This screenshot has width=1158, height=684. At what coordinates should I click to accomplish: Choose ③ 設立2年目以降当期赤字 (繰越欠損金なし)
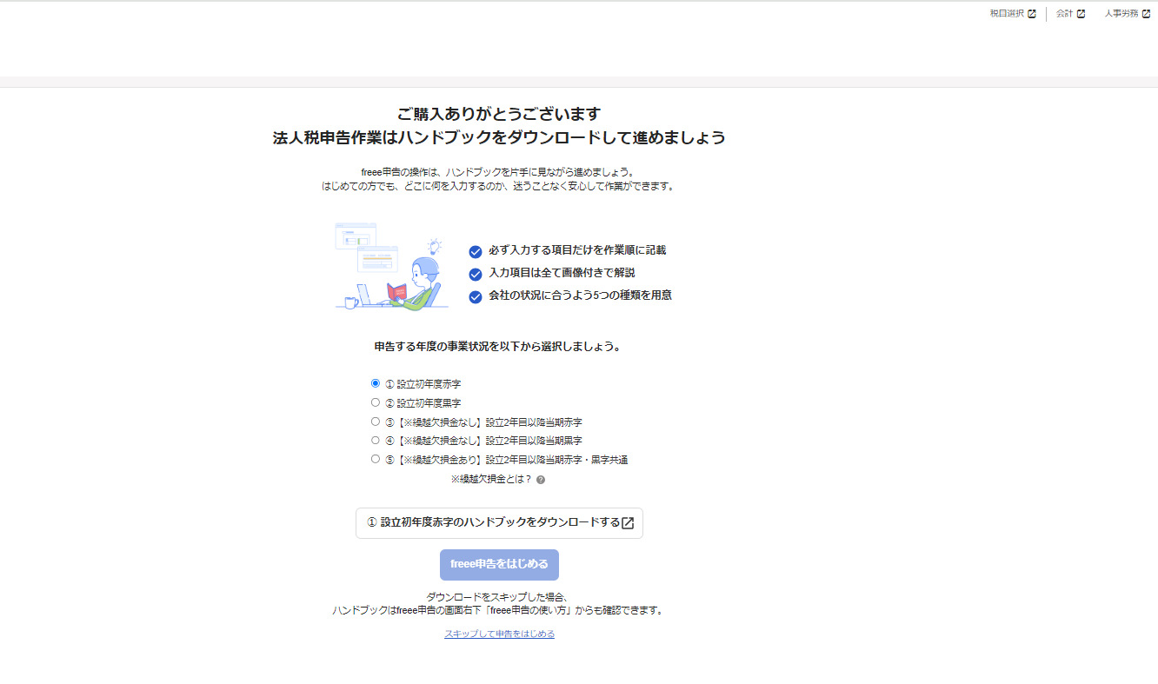click(x=376, y=422)
